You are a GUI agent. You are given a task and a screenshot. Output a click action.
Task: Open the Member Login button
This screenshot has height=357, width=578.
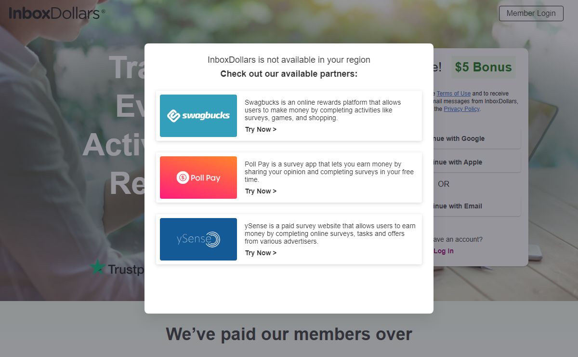coord(531,14)
